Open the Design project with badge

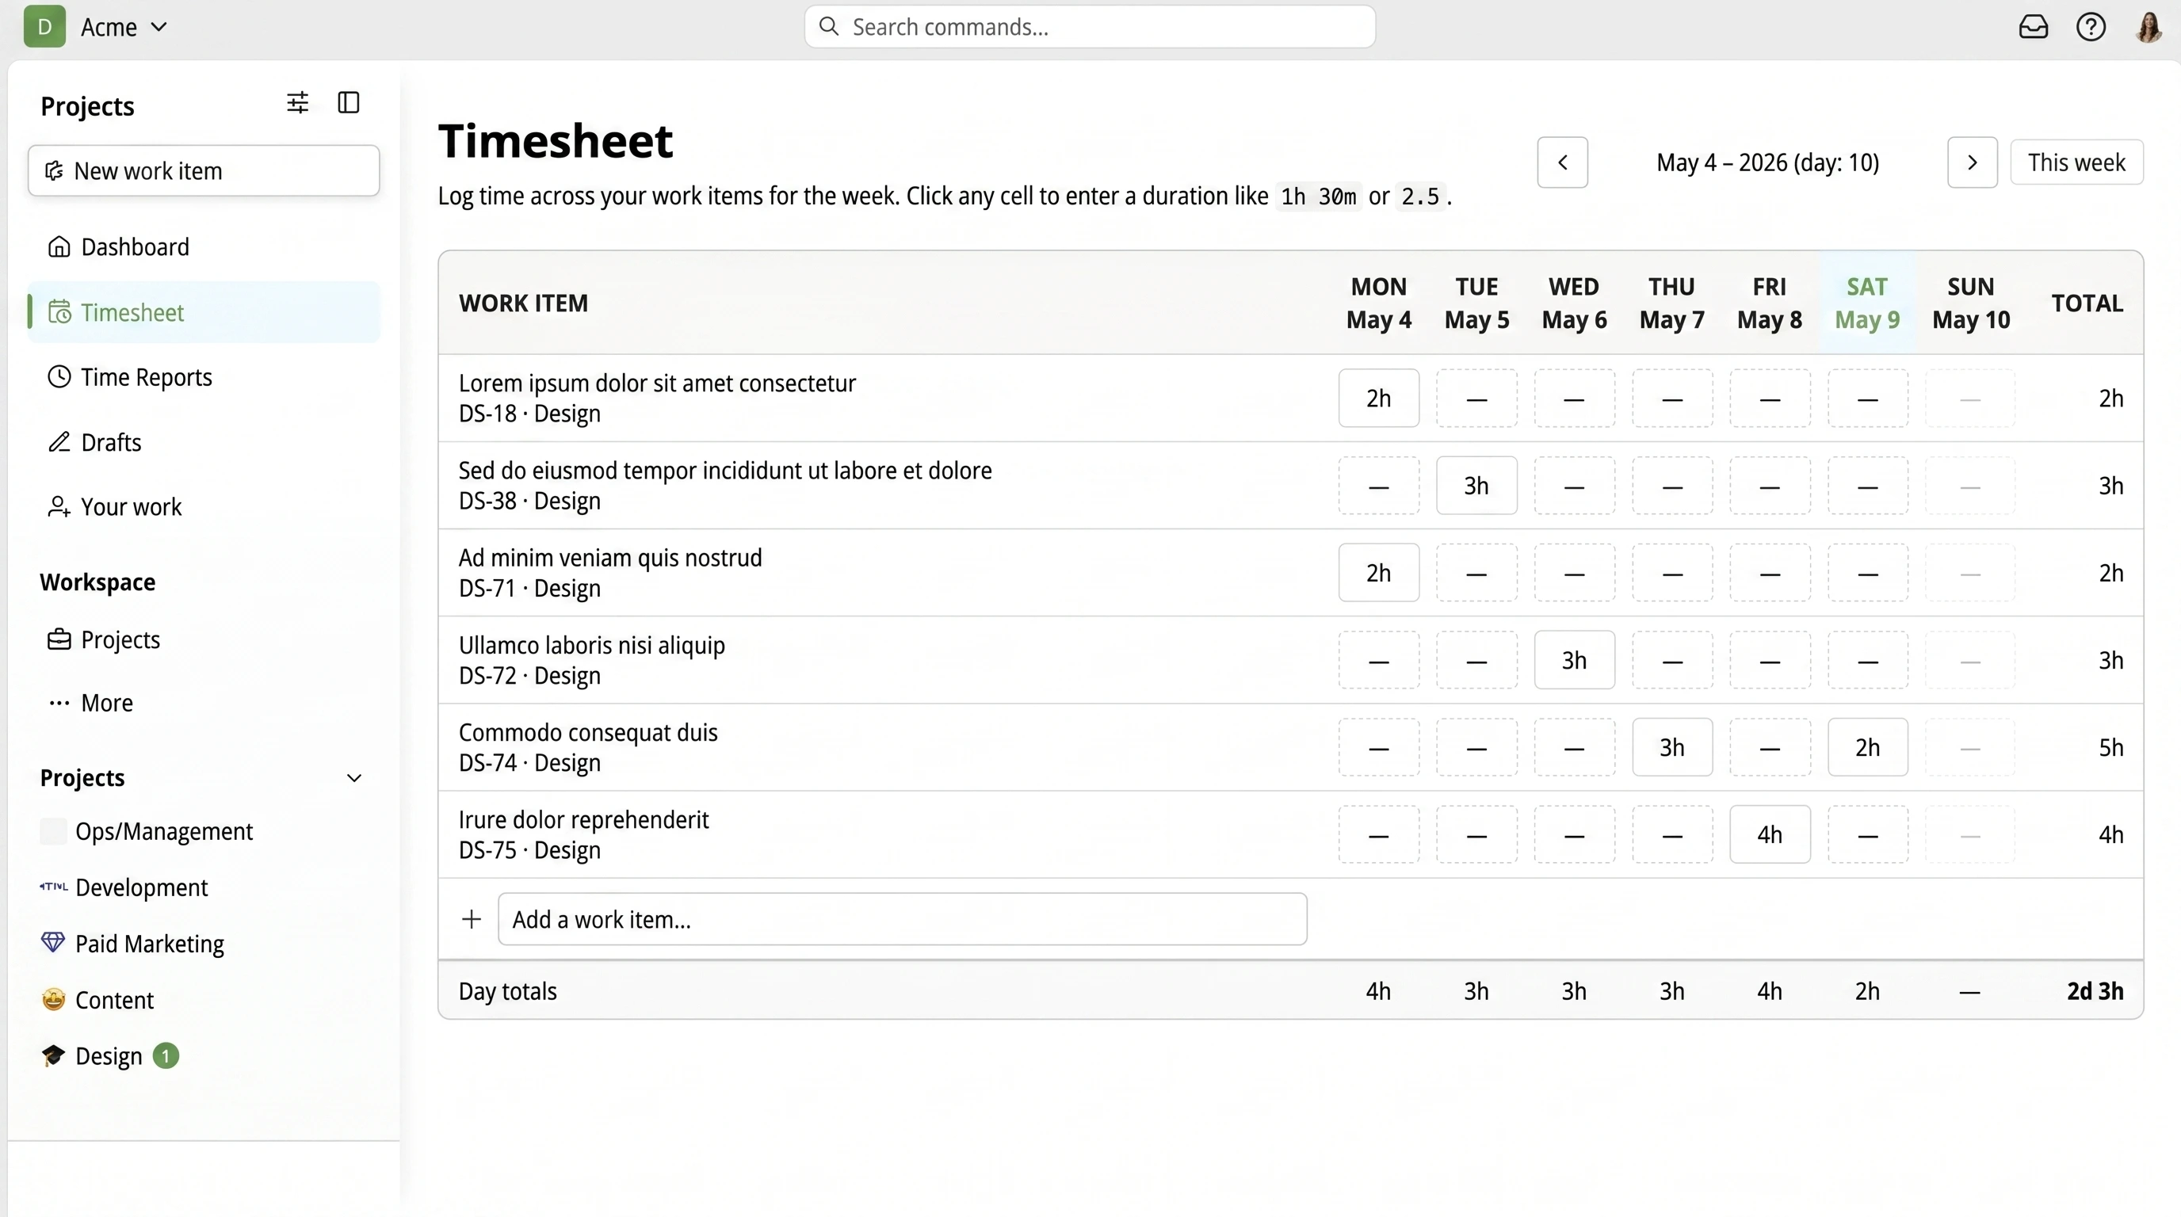[110, 1057]
